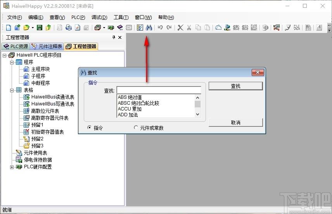Select 主程序块 in project tree
Image resolution: width=332 pixels, height=214 pixels.
pyautogui.click(x=40, y=69)
